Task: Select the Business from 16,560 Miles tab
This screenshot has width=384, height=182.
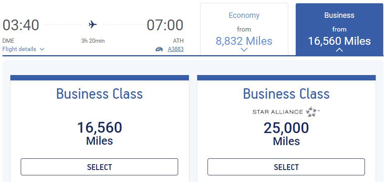Action: [x=339, y=29]
